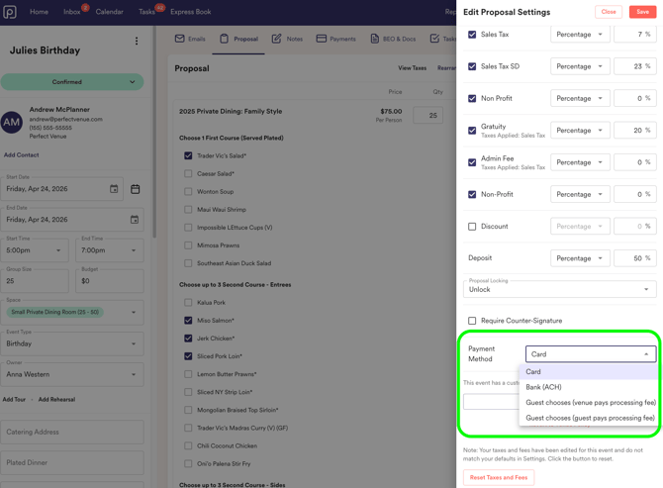663x488 pixels.
Task: Click the Tasks notification badge in top bar
Action: pos(159,8)
